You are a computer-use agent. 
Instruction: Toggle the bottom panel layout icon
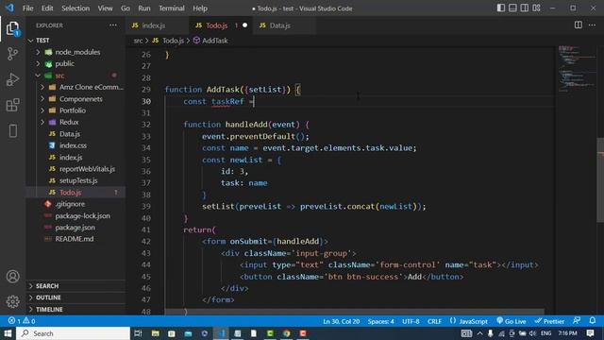coord(512,8)
